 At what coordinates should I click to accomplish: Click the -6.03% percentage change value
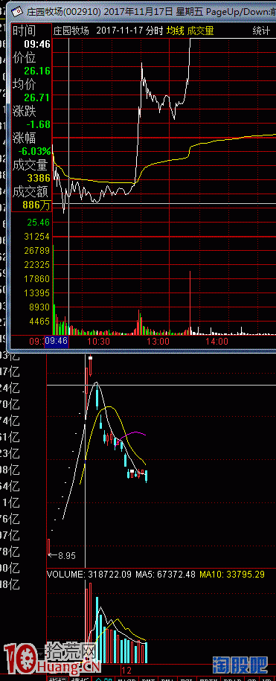click(x=35, y=151)
